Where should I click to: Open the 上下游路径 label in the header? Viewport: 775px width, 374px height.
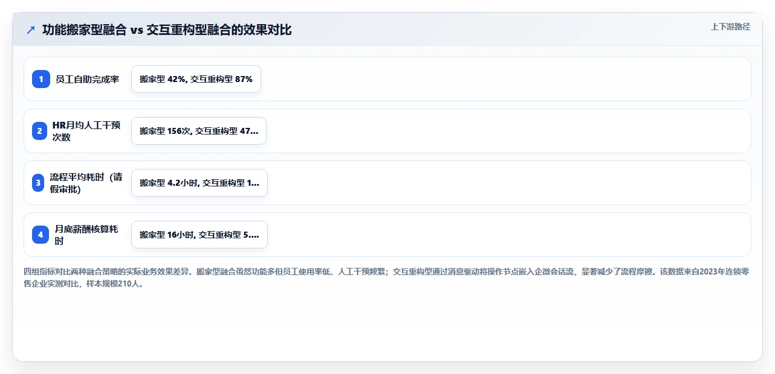[731, 27]
